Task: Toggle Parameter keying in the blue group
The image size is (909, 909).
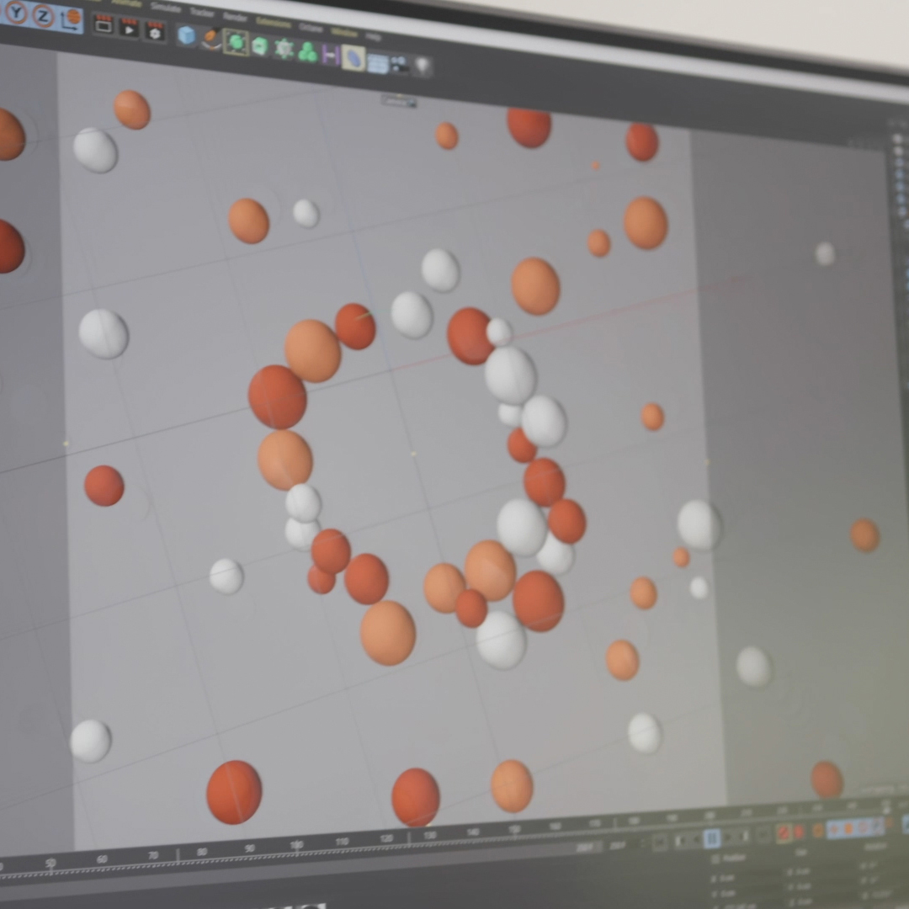Action: pyautogui.click(x=876, y=826)
